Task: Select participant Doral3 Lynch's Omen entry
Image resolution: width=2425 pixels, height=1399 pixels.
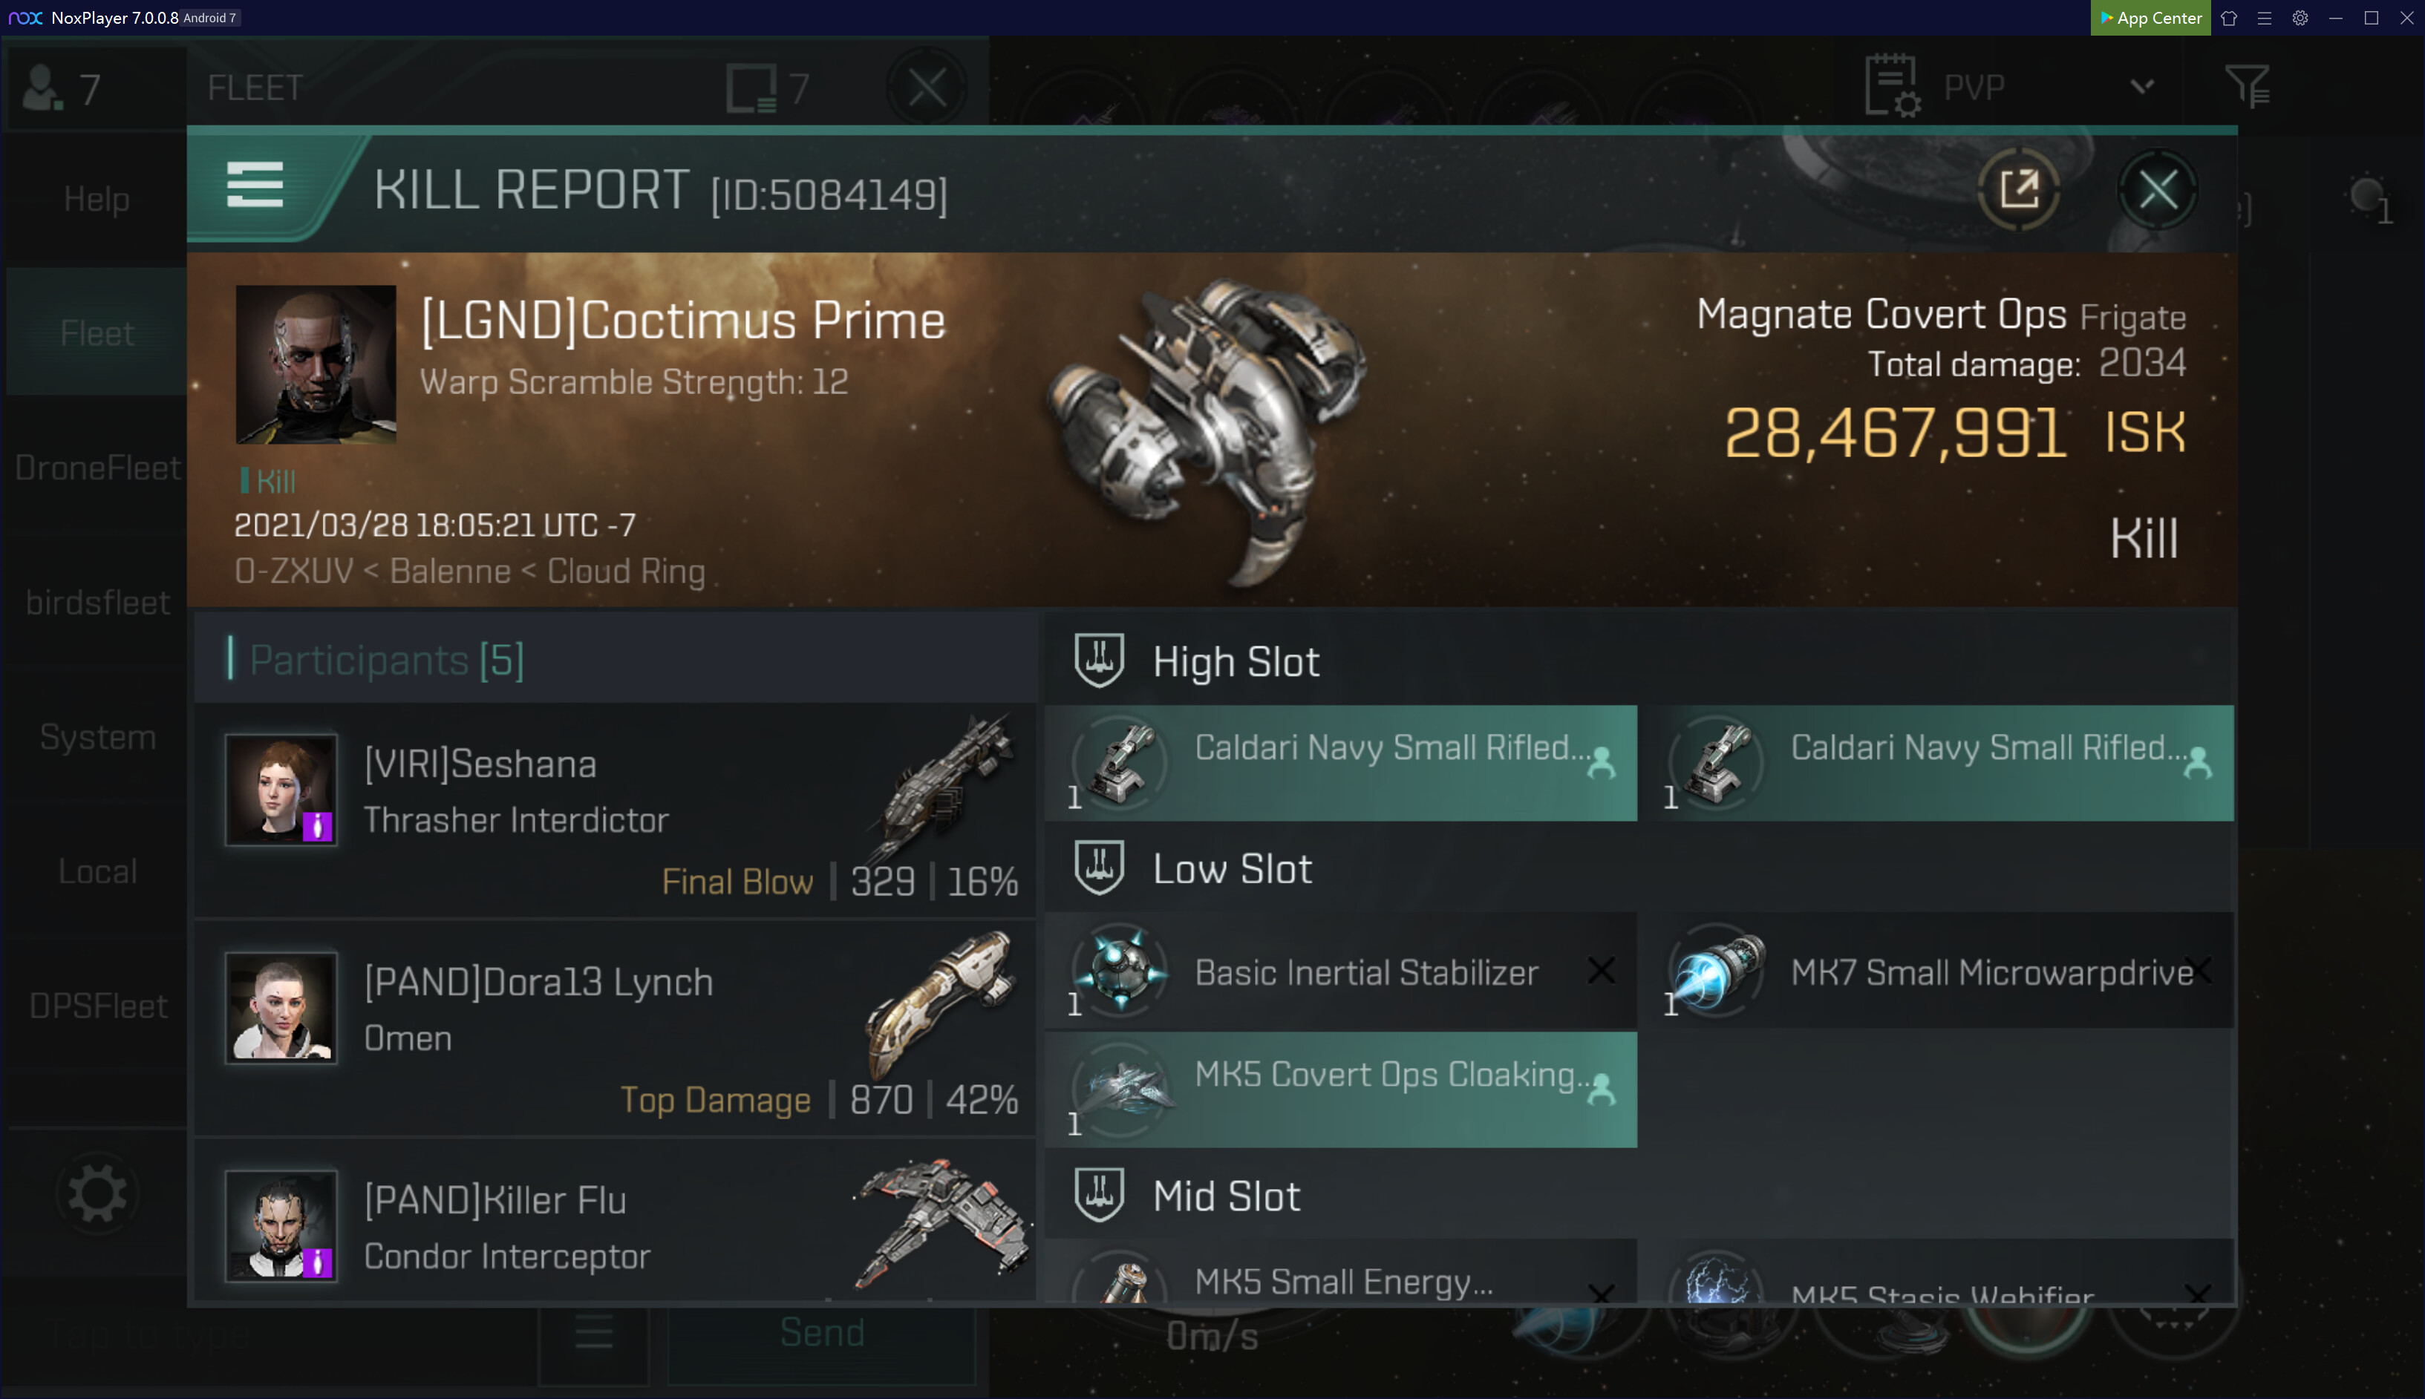Action: [x=615, y=1028]
